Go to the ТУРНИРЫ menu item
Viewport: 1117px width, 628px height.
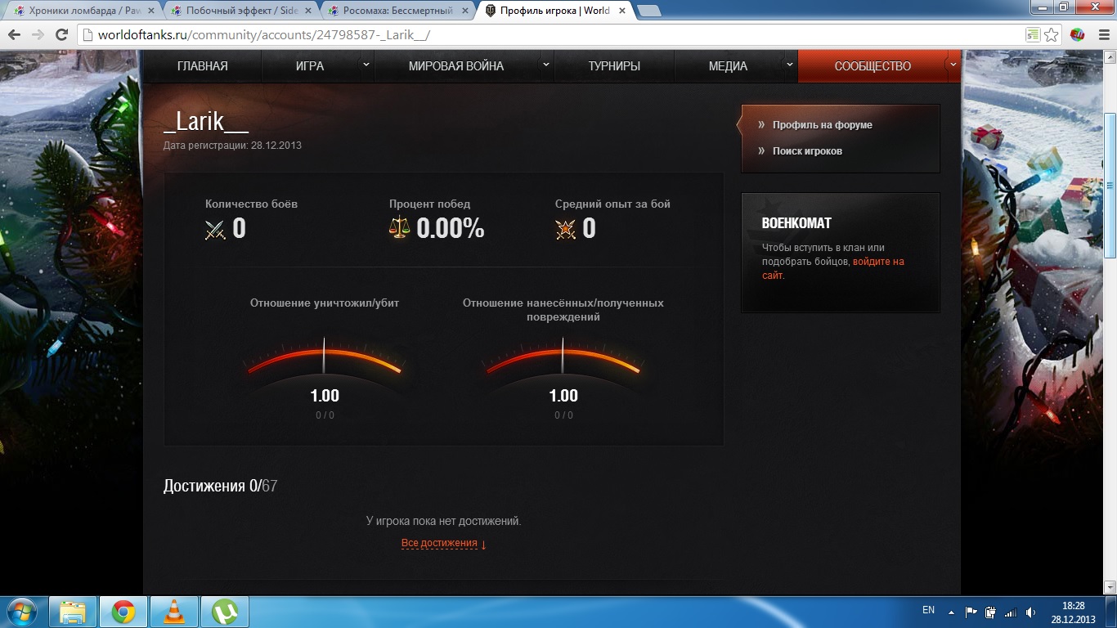coord(614,66)
